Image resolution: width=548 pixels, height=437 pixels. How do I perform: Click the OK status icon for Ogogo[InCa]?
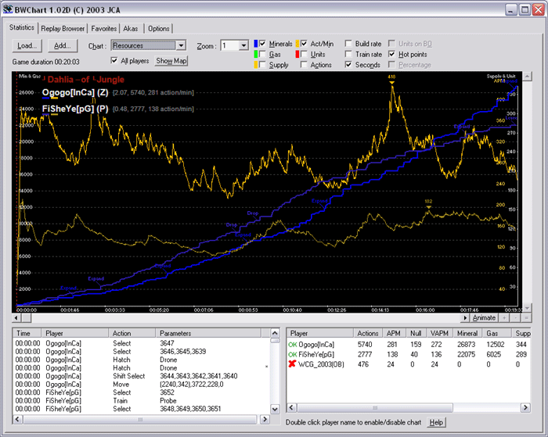(294, 344)
